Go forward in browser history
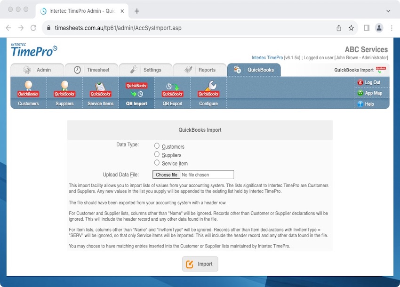This screenshot has width=400, height=287. point(21,28)
